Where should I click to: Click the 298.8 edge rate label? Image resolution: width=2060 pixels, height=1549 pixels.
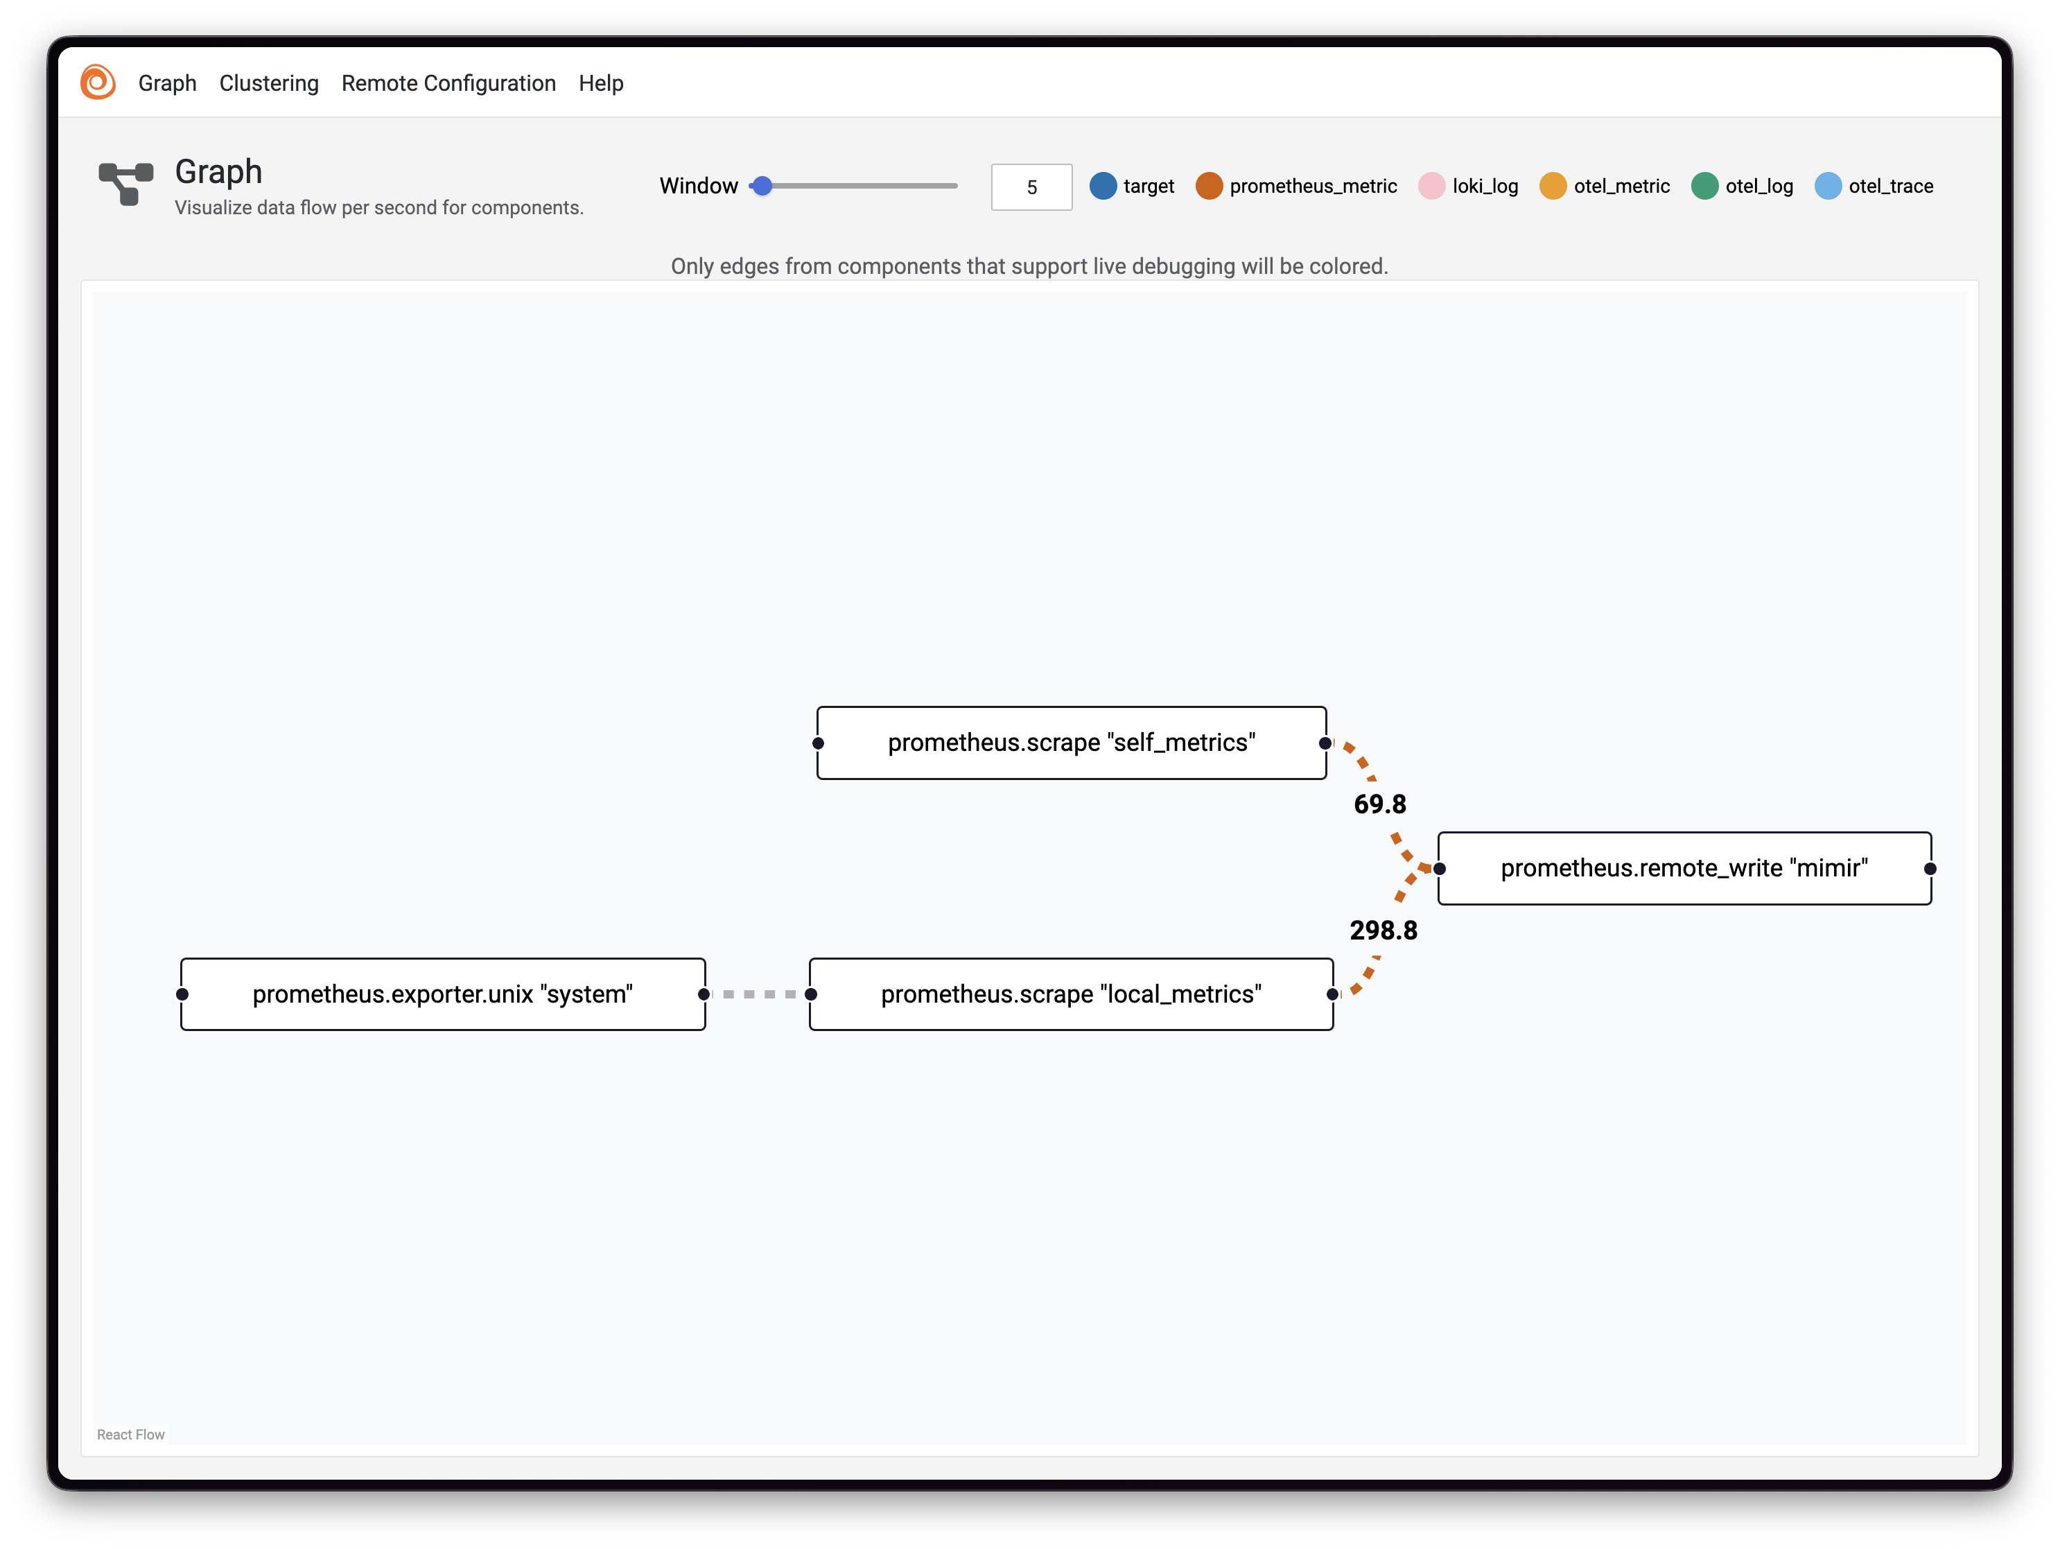point(1383,930)
